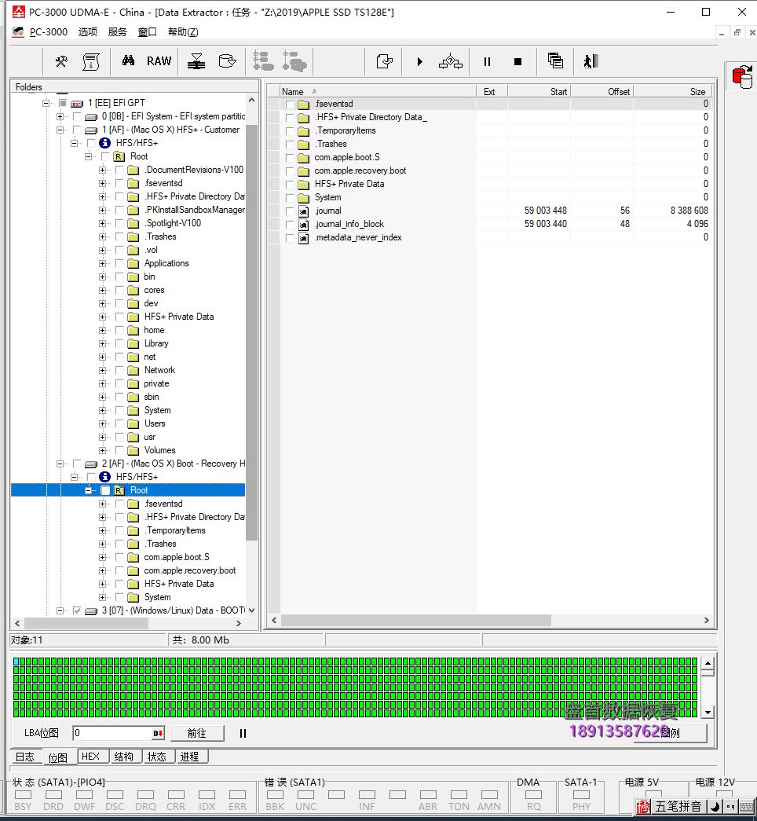Image resolution: width=757 pixels, height=821 pixels.
Task: Expand the 0 [0B] EFI System partition
Action: (x=60, y=116)
